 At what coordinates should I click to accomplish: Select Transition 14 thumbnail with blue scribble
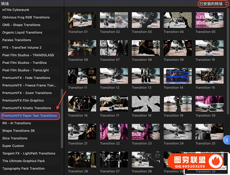177,76
